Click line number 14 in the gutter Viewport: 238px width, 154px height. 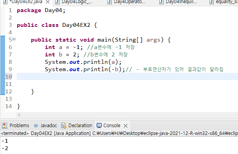pos(9,106)
